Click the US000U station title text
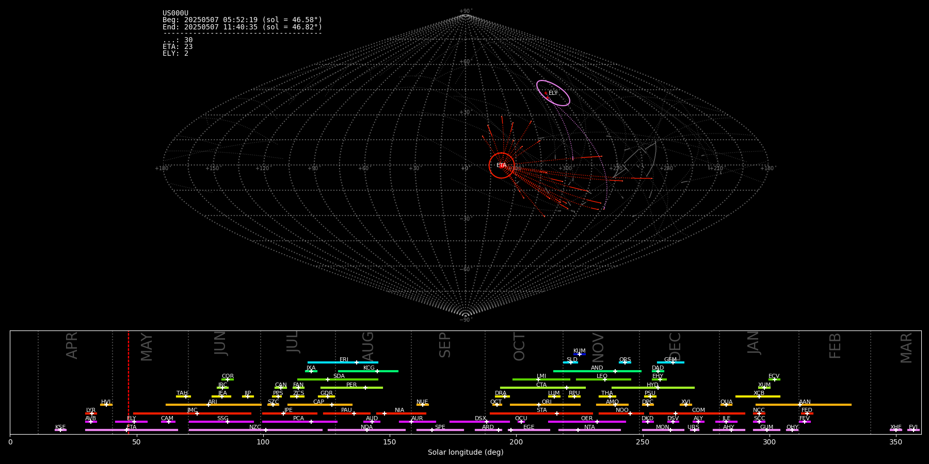This screenshot has height=464, width=929. tap(175, 13)
